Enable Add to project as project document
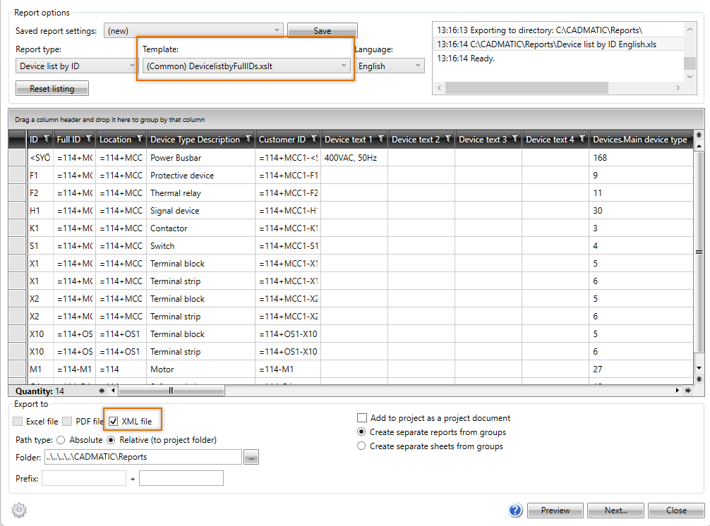Viewport: 710px width, 526px height. coord(363,418)
